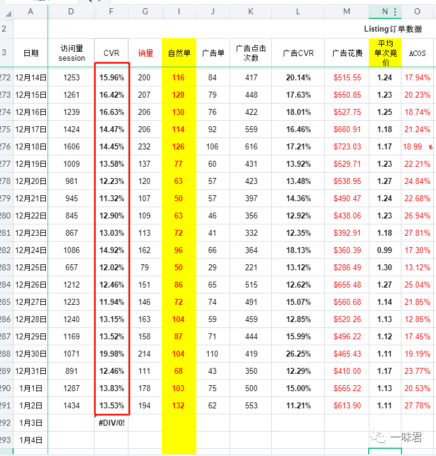436x456 pixels.
Task: Select the 访问量 session header cell
Action: coord(71,53)
